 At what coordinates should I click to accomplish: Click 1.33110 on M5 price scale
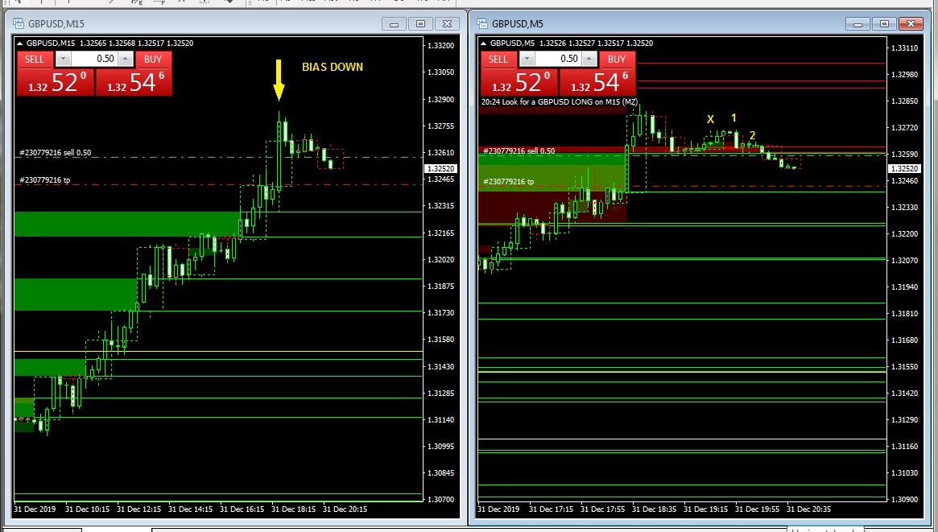point(904,48)
